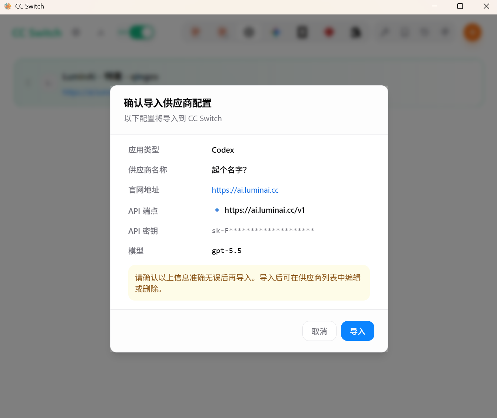
Task: Select the blue diamond app icon in header
Action: click(x=276, y=33)
